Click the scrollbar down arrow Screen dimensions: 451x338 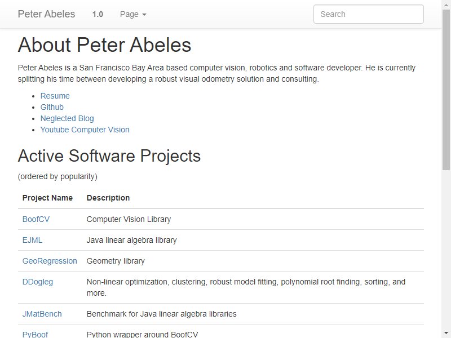446,333
